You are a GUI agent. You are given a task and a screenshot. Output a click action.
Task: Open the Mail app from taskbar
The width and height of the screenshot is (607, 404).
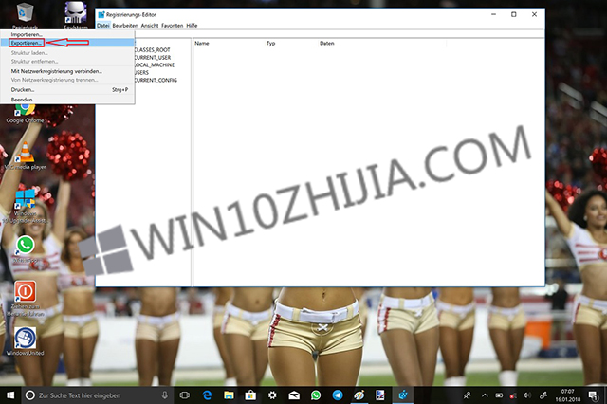pos(294,395)
